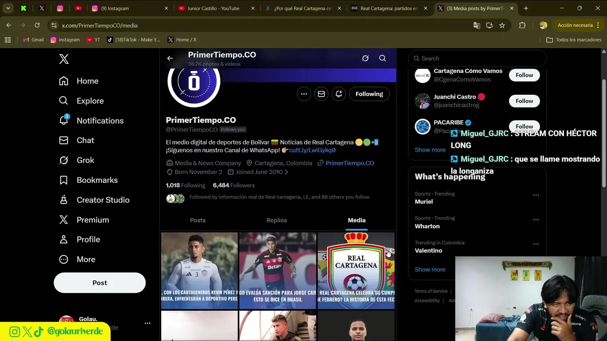Image resolution: width=607 pixels, height=341 pixels.
Task: Click the Post button
Action: click(x=100, y=283)
